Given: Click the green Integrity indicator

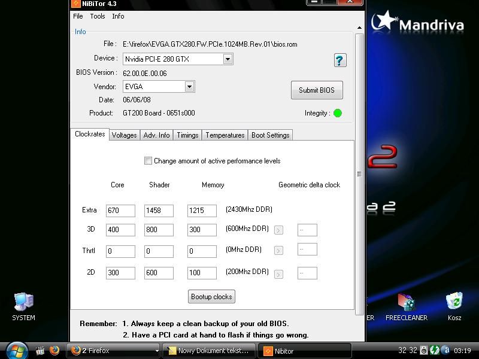Looking at the screenshot, I should (338, 113).
